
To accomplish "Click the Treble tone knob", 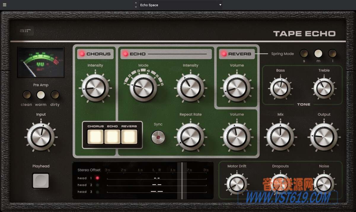I will pos(324,88).
